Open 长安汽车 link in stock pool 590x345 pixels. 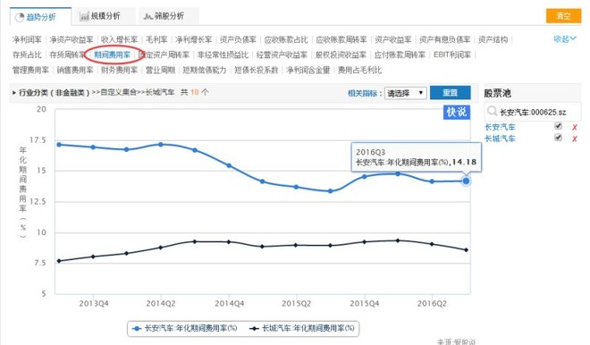500,127
